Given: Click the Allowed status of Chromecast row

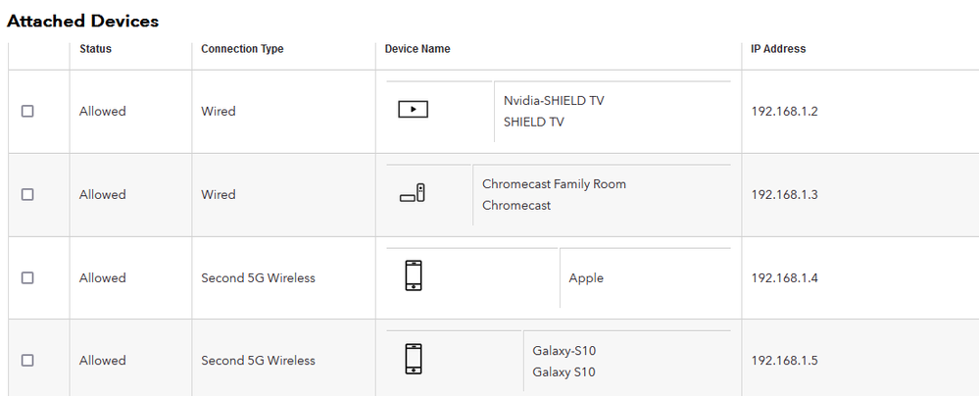Looking at the screenshot, I should [102, 195].
